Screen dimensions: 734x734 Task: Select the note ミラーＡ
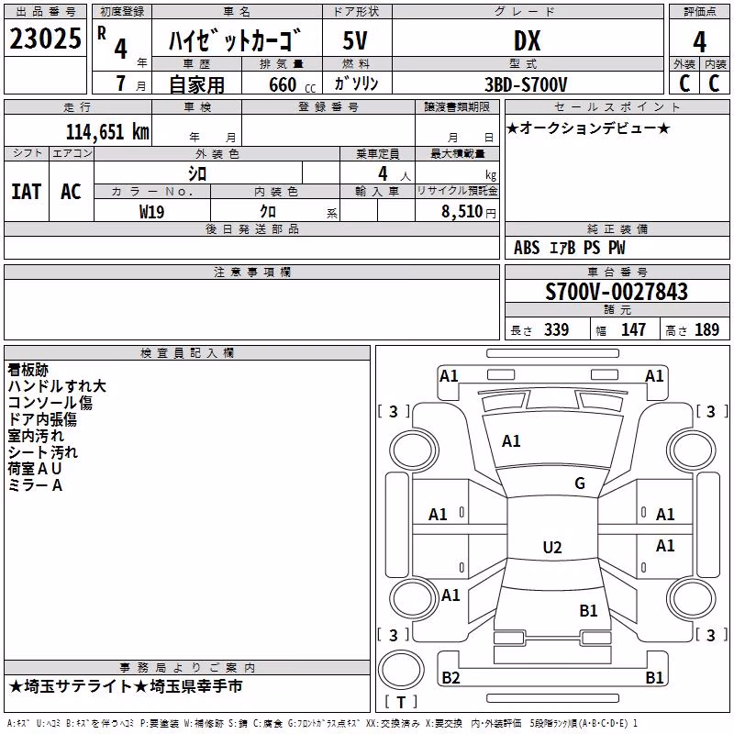tap(35, 485)
